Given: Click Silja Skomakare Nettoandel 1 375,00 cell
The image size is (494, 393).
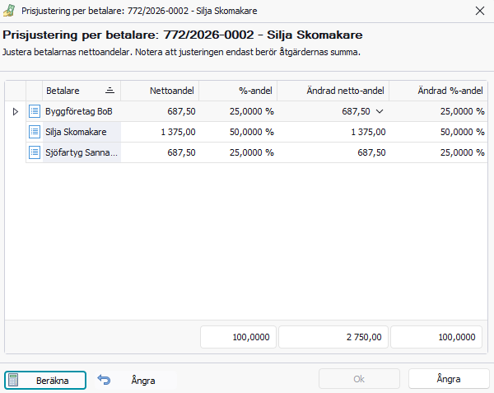Looking at the screenshot, I should click(x=160, y=132).
